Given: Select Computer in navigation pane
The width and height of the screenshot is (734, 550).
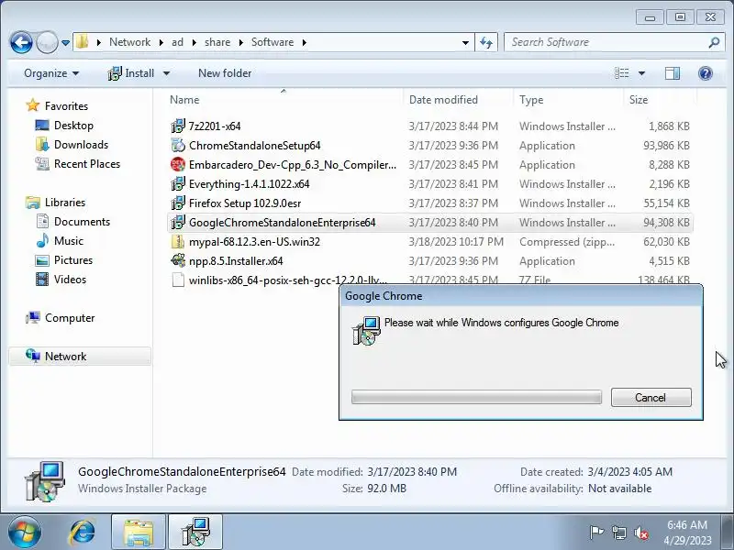Looking at the screenshot, I should 70,318.
